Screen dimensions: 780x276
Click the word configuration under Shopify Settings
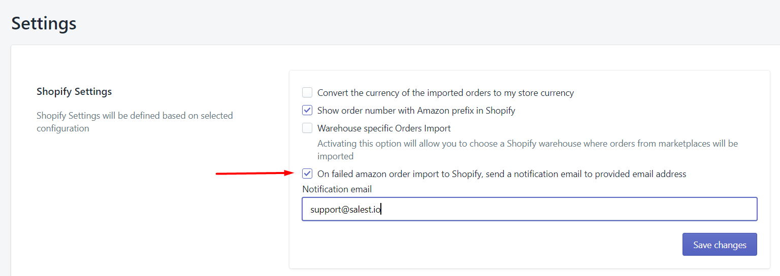pyautogui.click(x=63, y=128)
